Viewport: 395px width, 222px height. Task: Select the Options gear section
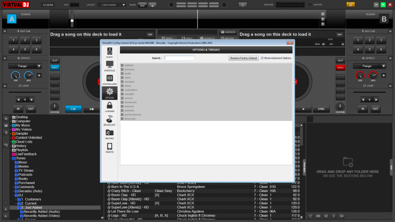pyautogui.click(x=109, y=93)
